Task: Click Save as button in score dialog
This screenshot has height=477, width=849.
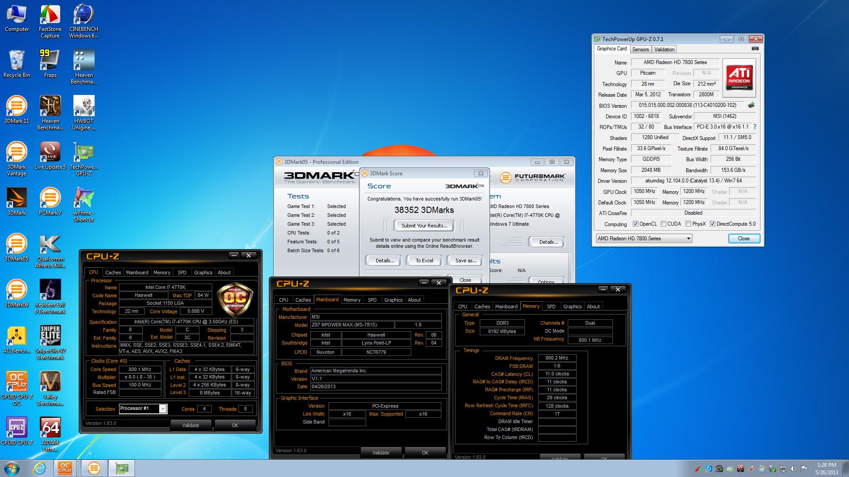Action: (x=466, y=261)
